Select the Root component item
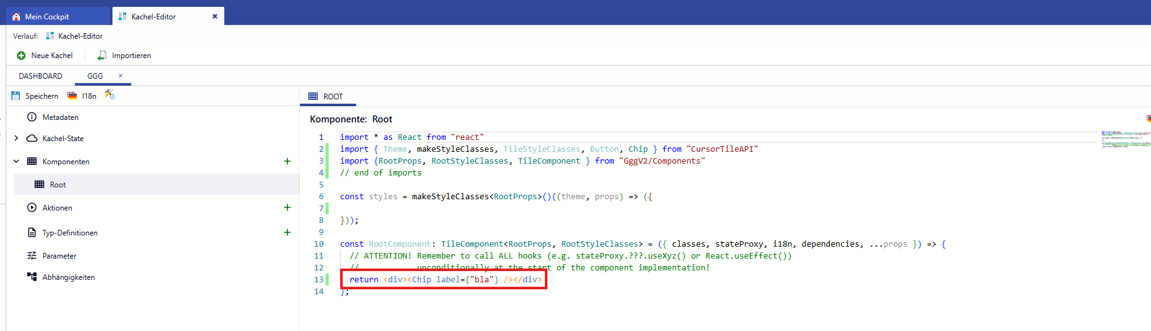Viewport: 1151px width, 331px height. 57,185
